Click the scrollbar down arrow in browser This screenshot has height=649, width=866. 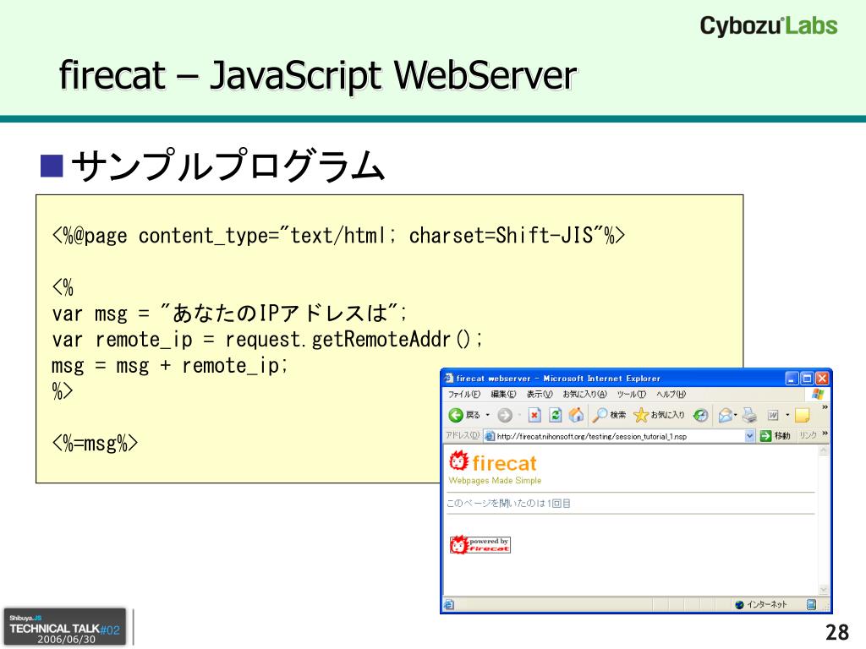click(x=824, y=589)
